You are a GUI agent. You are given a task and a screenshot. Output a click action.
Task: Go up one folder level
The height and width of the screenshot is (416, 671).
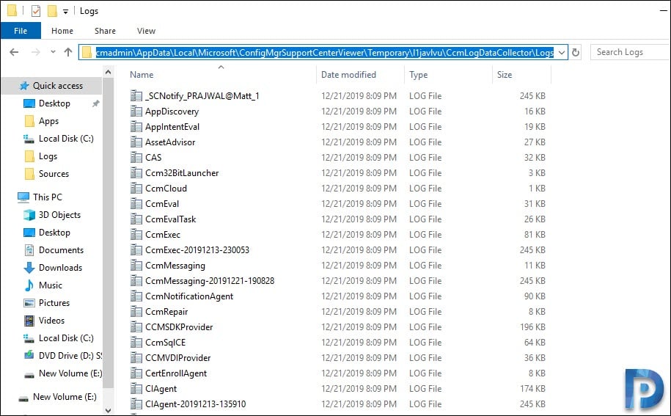(x=68, y=52)
